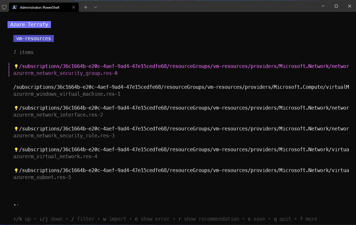The image size is (356, 225).
Task: Click the shield icon in the title bar
Action: coord(4,7)
